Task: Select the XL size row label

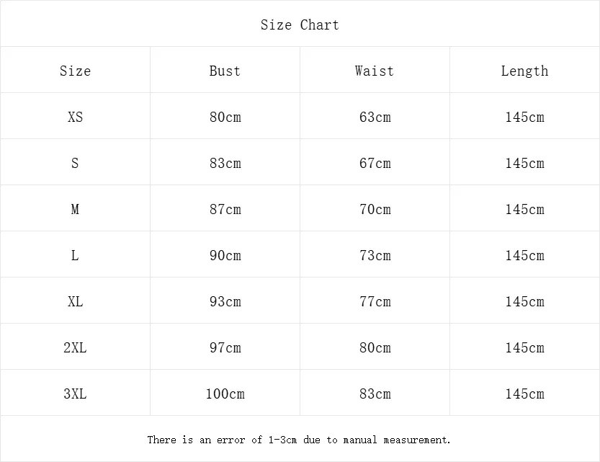Action: click(75, 301)
